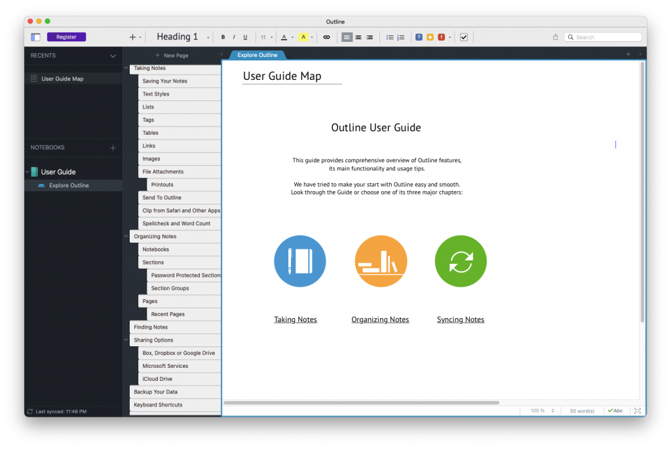Open the Text Styles page
Screen dimensions: 671x449
[180, 94]
